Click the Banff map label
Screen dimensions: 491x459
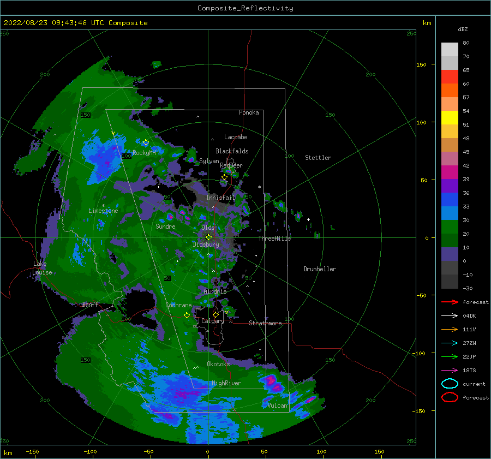90,304
